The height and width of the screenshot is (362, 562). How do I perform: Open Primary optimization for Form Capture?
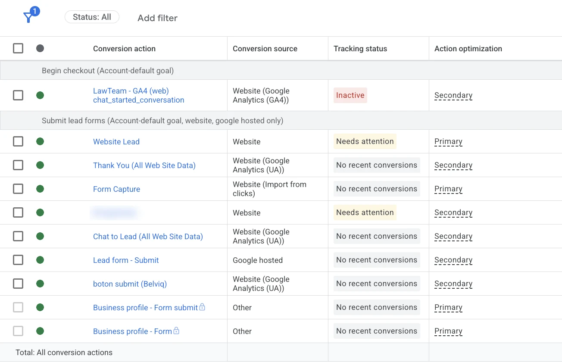click(x=448, y=189)
